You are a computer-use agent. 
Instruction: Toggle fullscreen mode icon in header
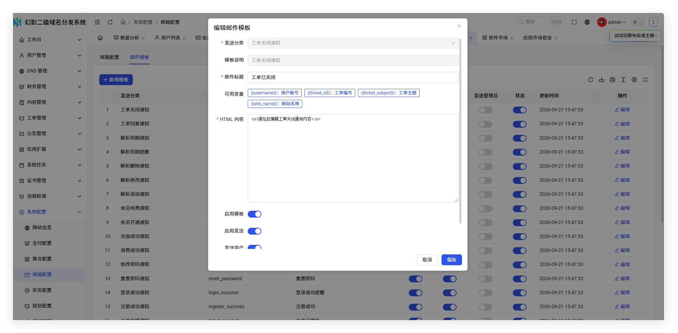[574, 22]
